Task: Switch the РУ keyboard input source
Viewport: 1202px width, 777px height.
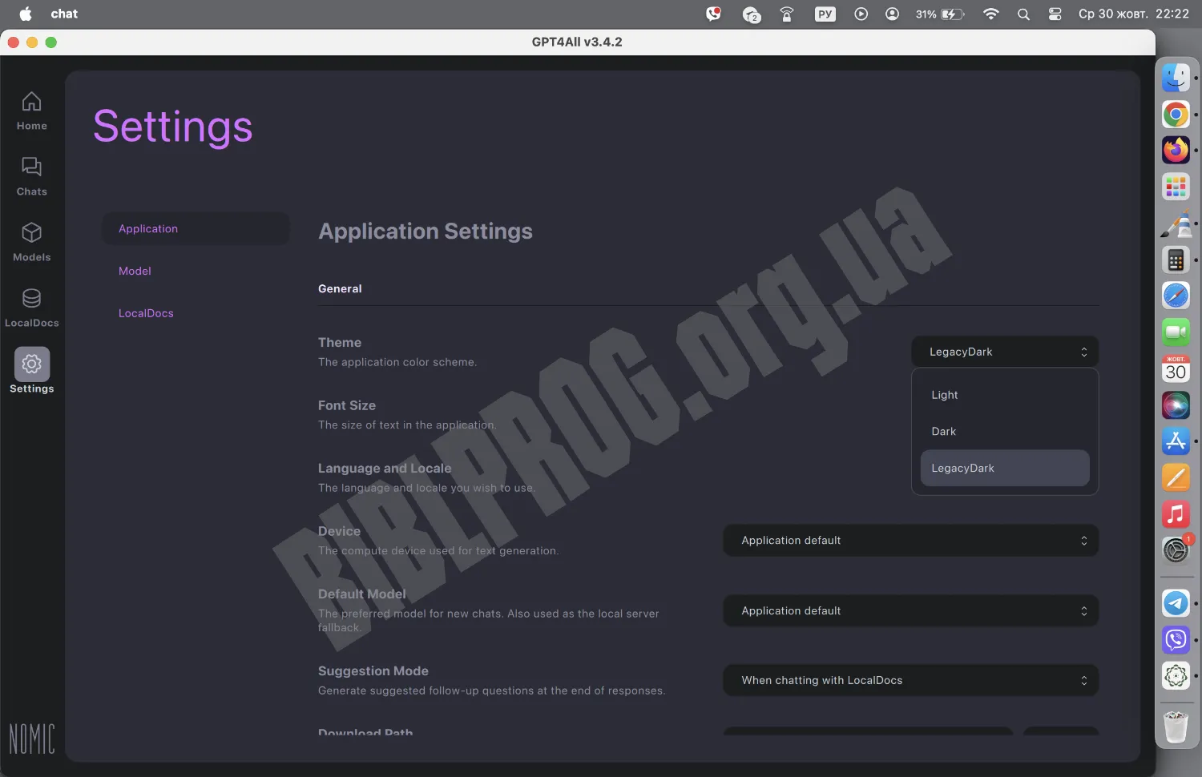Action: [x=825, y=14]
